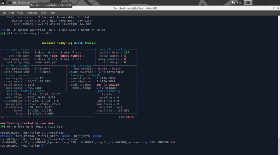Open the Help menu
The width and height of the screenshot is (280, 155).
(52, 13)
